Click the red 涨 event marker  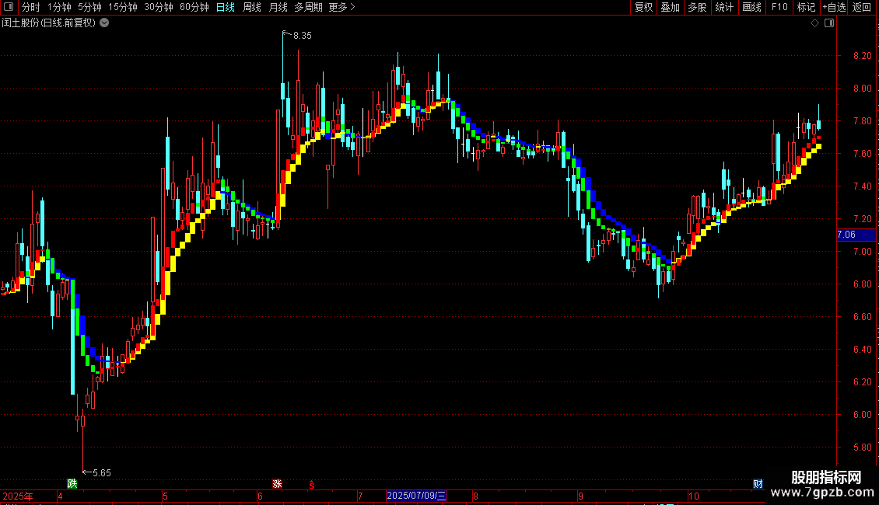[277, 484]
